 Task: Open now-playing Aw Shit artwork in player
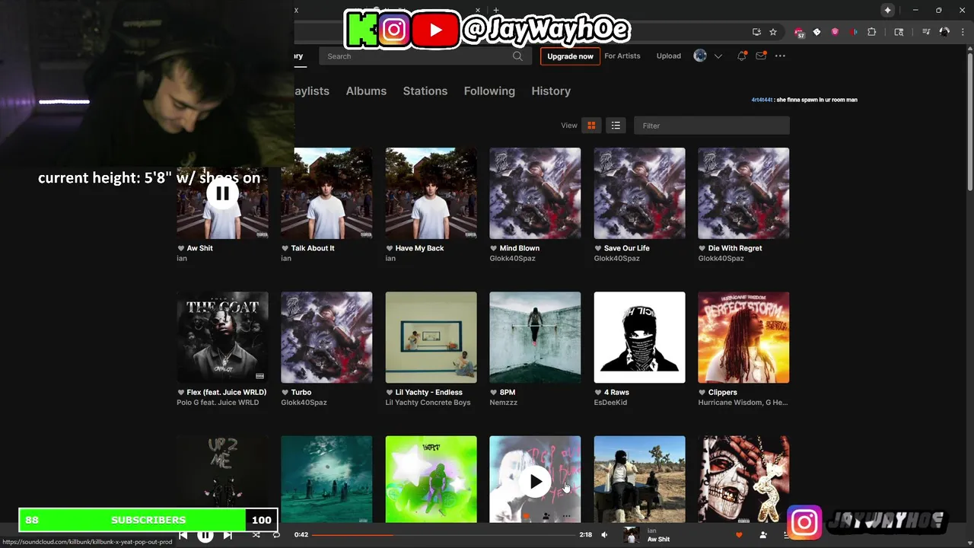631,535
